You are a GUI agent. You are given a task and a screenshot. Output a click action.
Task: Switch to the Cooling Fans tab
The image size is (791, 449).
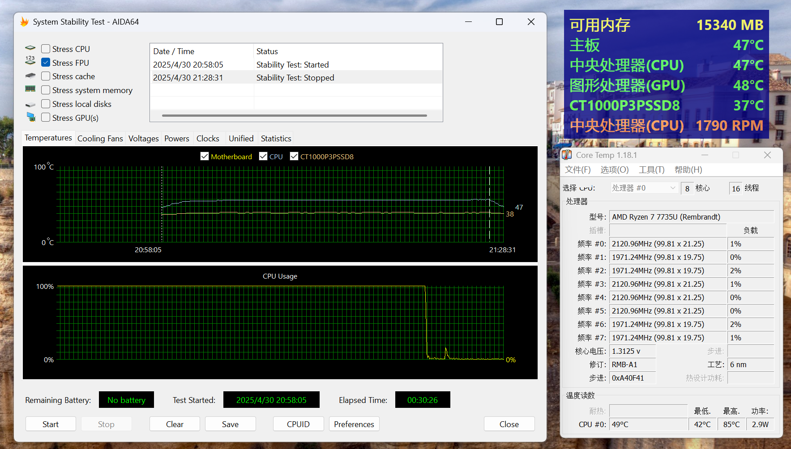coord(100,139)
